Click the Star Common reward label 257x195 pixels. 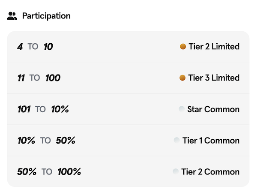[213, 109]
